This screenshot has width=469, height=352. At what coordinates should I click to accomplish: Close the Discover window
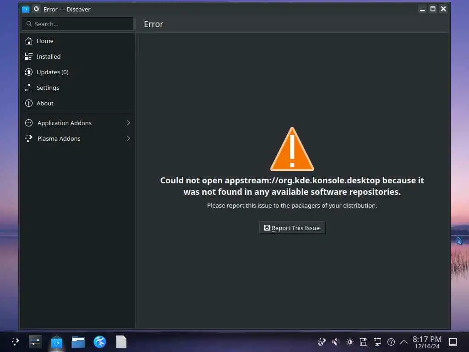click(443, 9)
